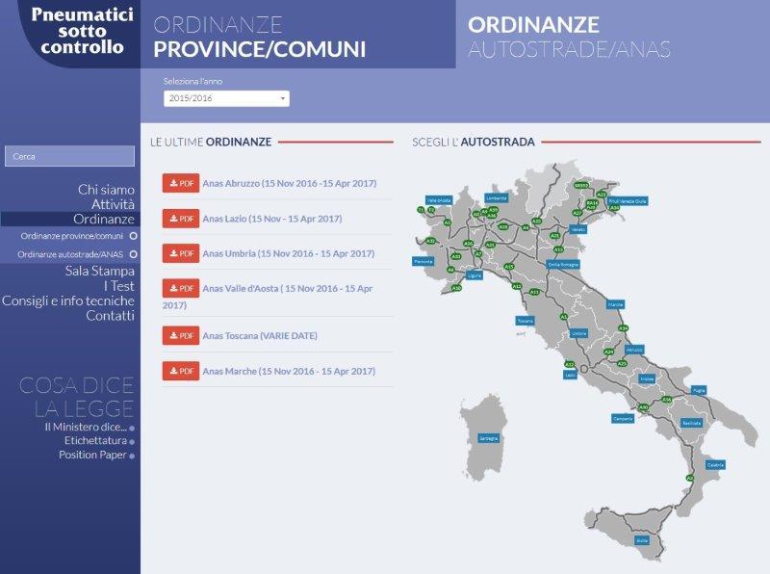This screenshot has width=770, height=574.
Task: Select the Ordinanze province/comuni radio bullet
Action: click(134, 235)
